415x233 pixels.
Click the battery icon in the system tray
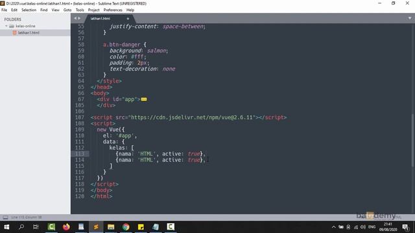pos(348,227)
